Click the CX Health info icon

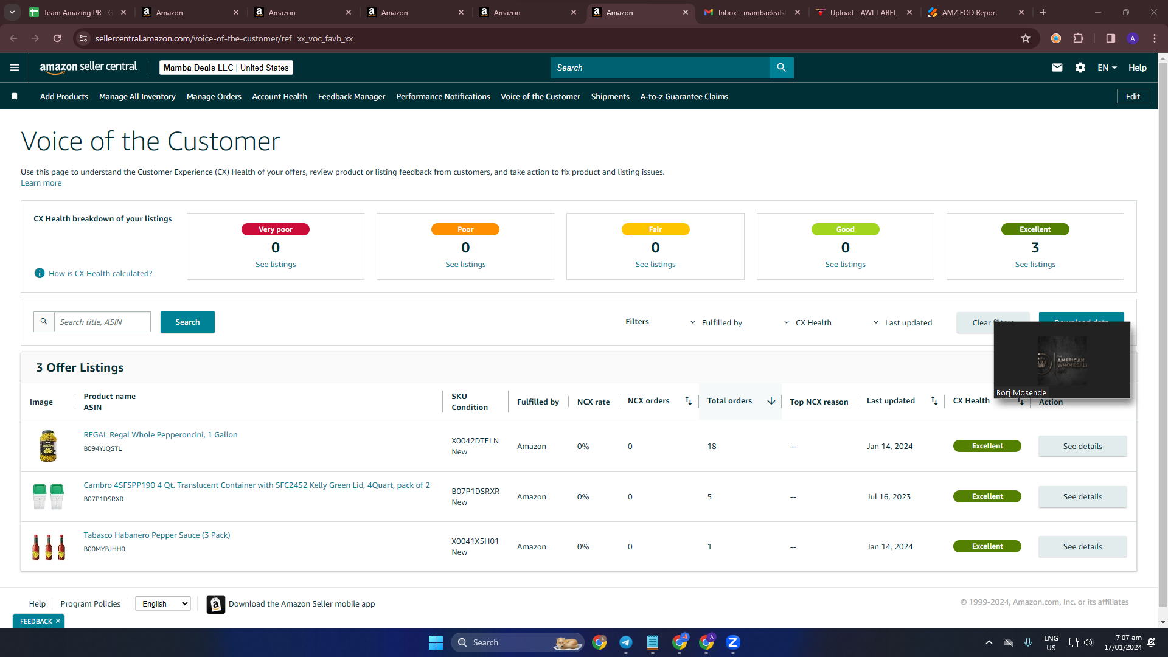tap(40, 273)
